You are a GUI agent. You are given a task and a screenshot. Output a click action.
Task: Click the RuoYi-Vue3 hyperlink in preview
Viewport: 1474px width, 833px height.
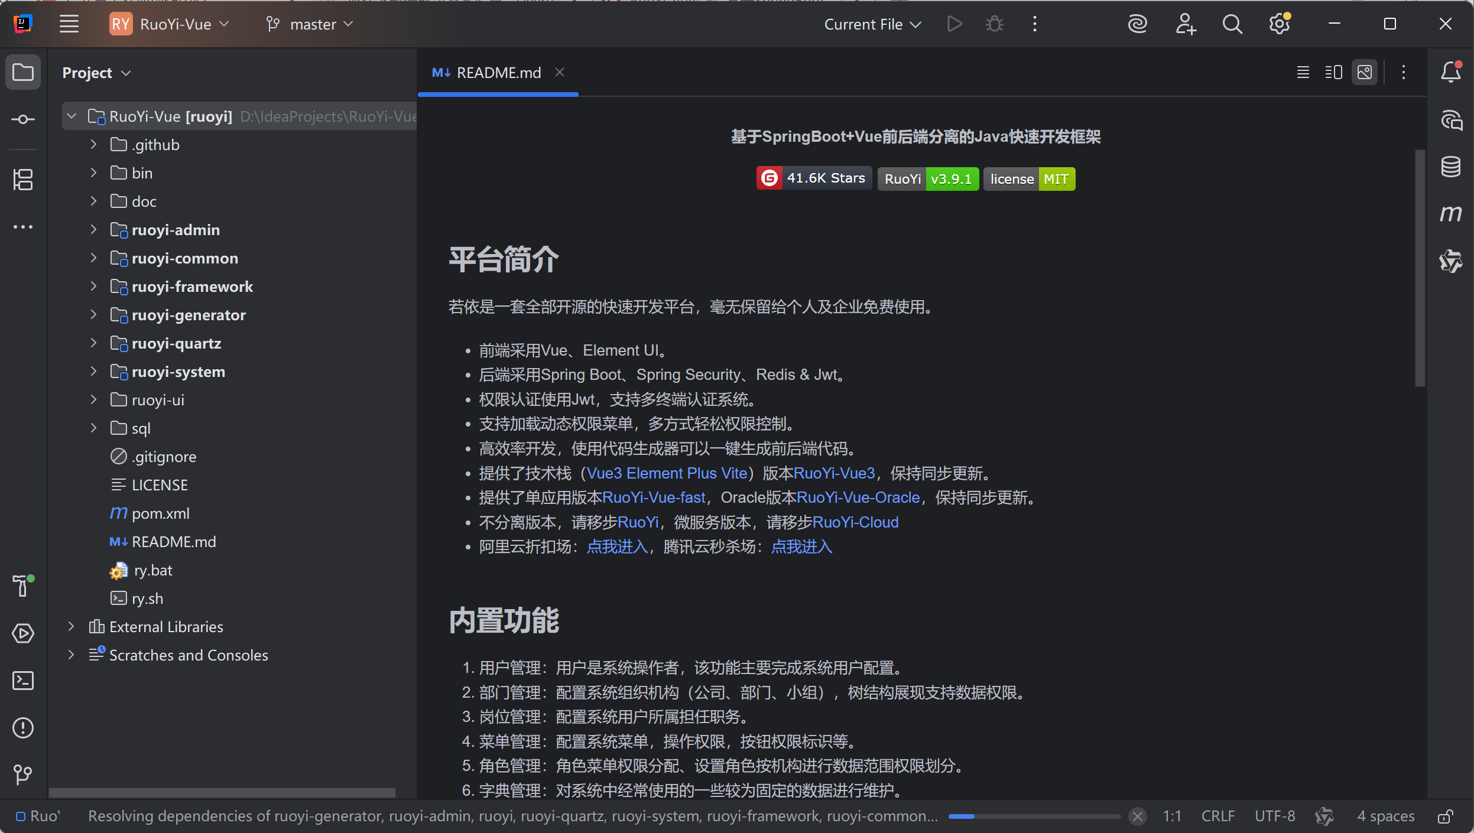[x=834, y=473]
